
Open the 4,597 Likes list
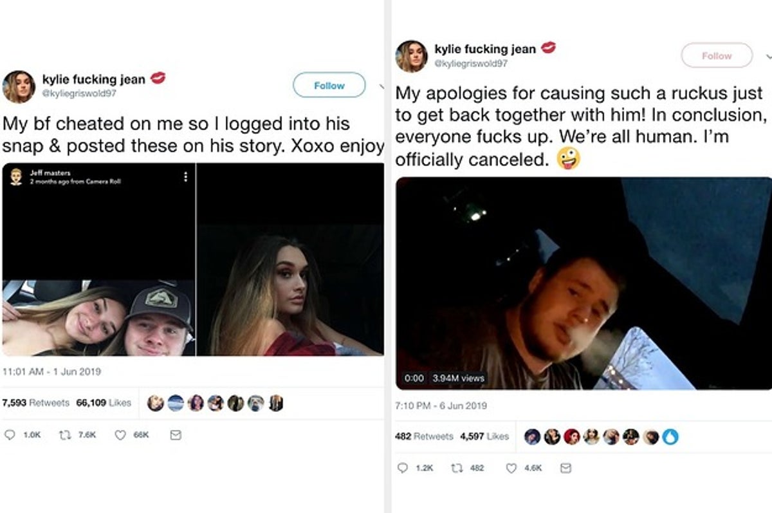pyautogui.click(x=484, y=436)
